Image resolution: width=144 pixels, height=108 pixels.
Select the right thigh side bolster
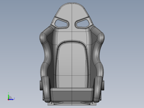click(x=98, y=89)
